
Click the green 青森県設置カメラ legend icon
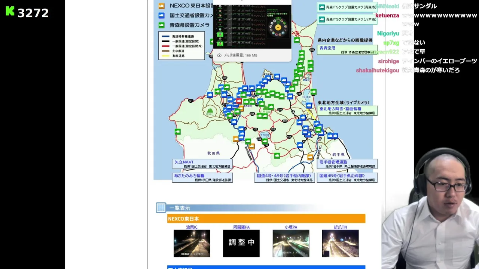pos(162,25)
